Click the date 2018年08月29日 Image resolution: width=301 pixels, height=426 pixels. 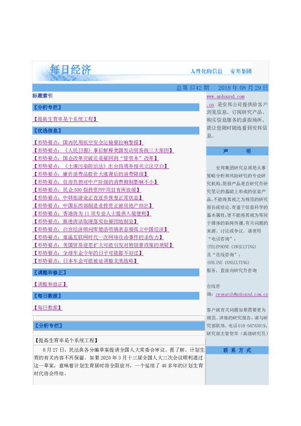[243, 88]
